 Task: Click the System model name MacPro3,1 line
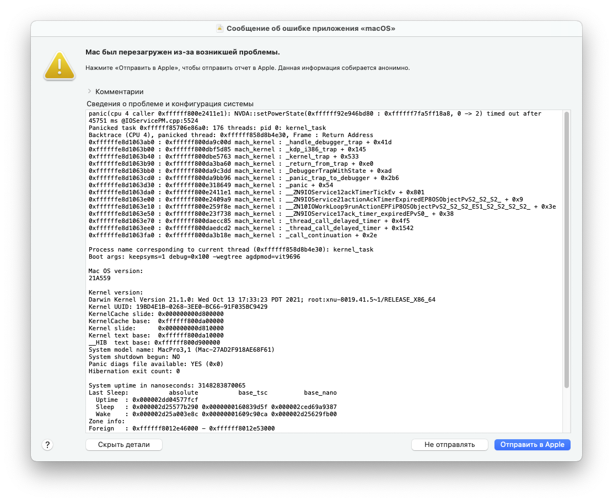(181, 350)
